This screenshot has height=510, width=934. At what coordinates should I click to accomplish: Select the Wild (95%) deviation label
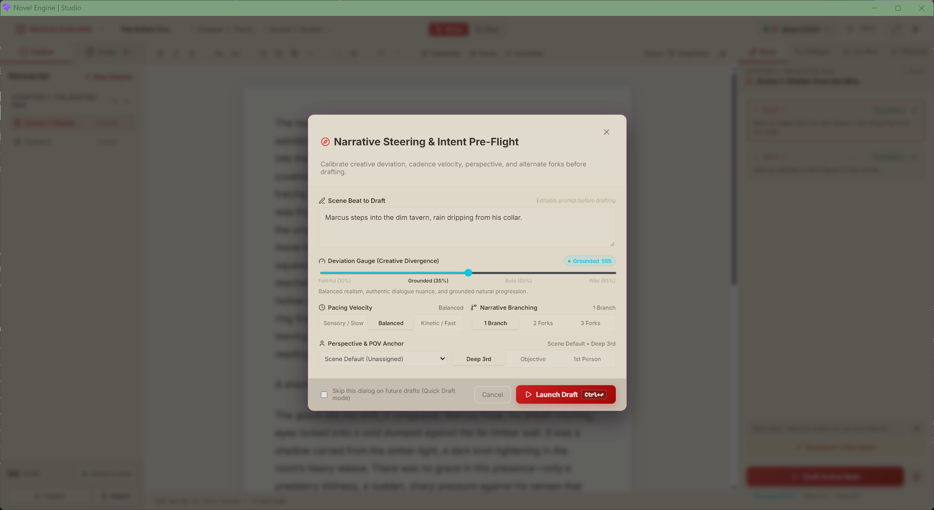point(602,280)
